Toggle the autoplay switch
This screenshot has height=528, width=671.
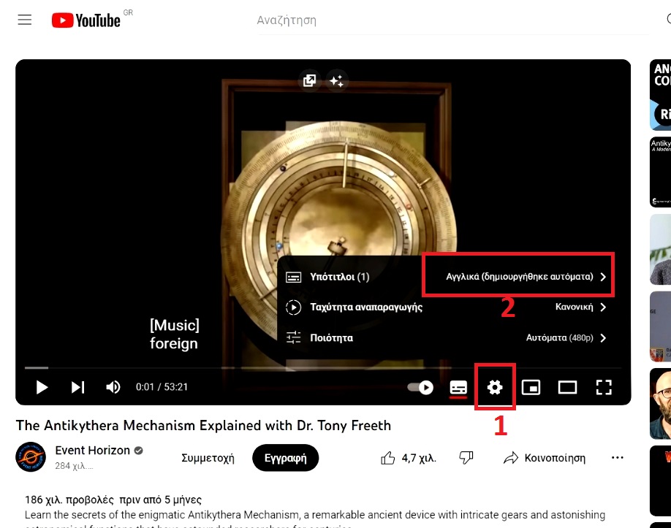[x=421, y=387]
